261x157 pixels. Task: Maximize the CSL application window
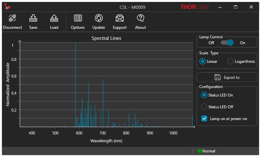(x=236, y=7)
